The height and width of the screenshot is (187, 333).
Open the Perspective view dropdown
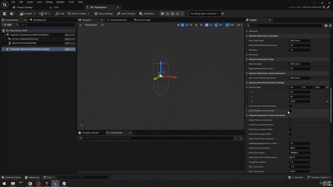click(91, 25)
